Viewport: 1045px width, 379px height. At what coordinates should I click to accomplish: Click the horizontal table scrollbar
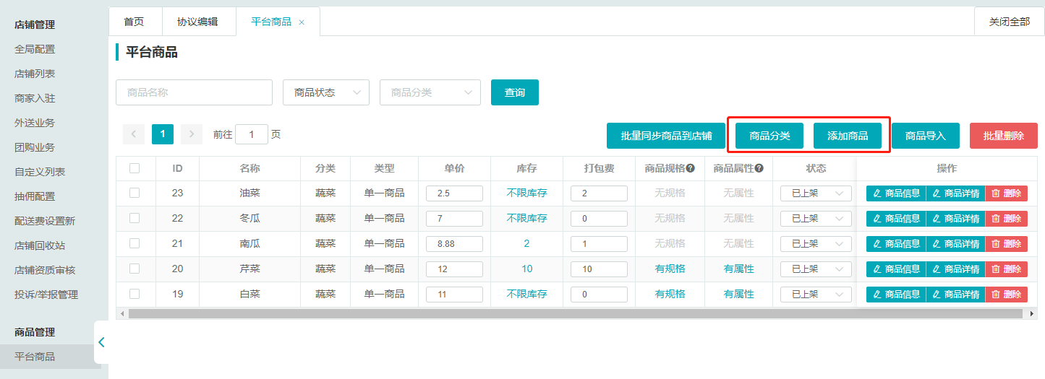click(x=576, y=314)
